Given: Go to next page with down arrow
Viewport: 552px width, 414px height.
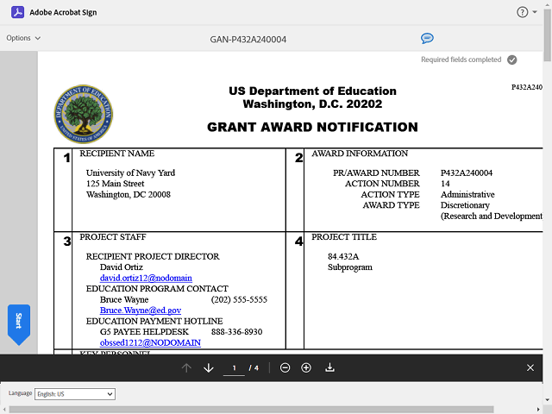Looking at the screenshot, I should 208,368.
